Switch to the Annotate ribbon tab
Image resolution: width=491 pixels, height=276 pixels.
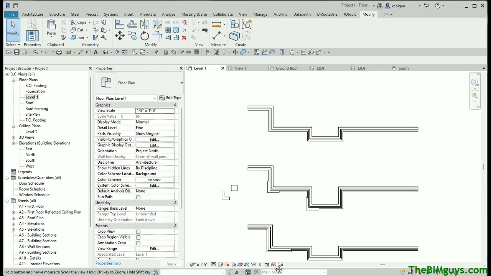tap(148, 14)
